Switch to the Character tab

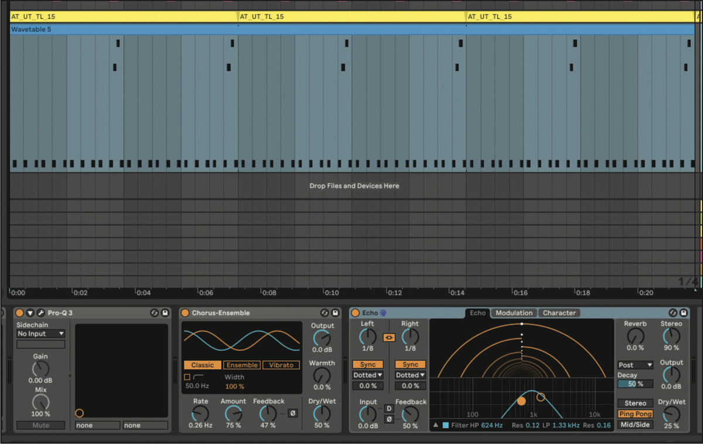(559, 313)
